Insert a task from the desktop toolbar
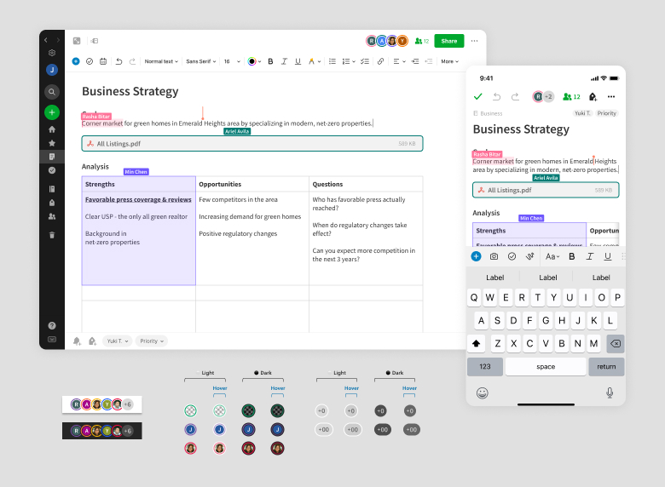 (90, 61)
